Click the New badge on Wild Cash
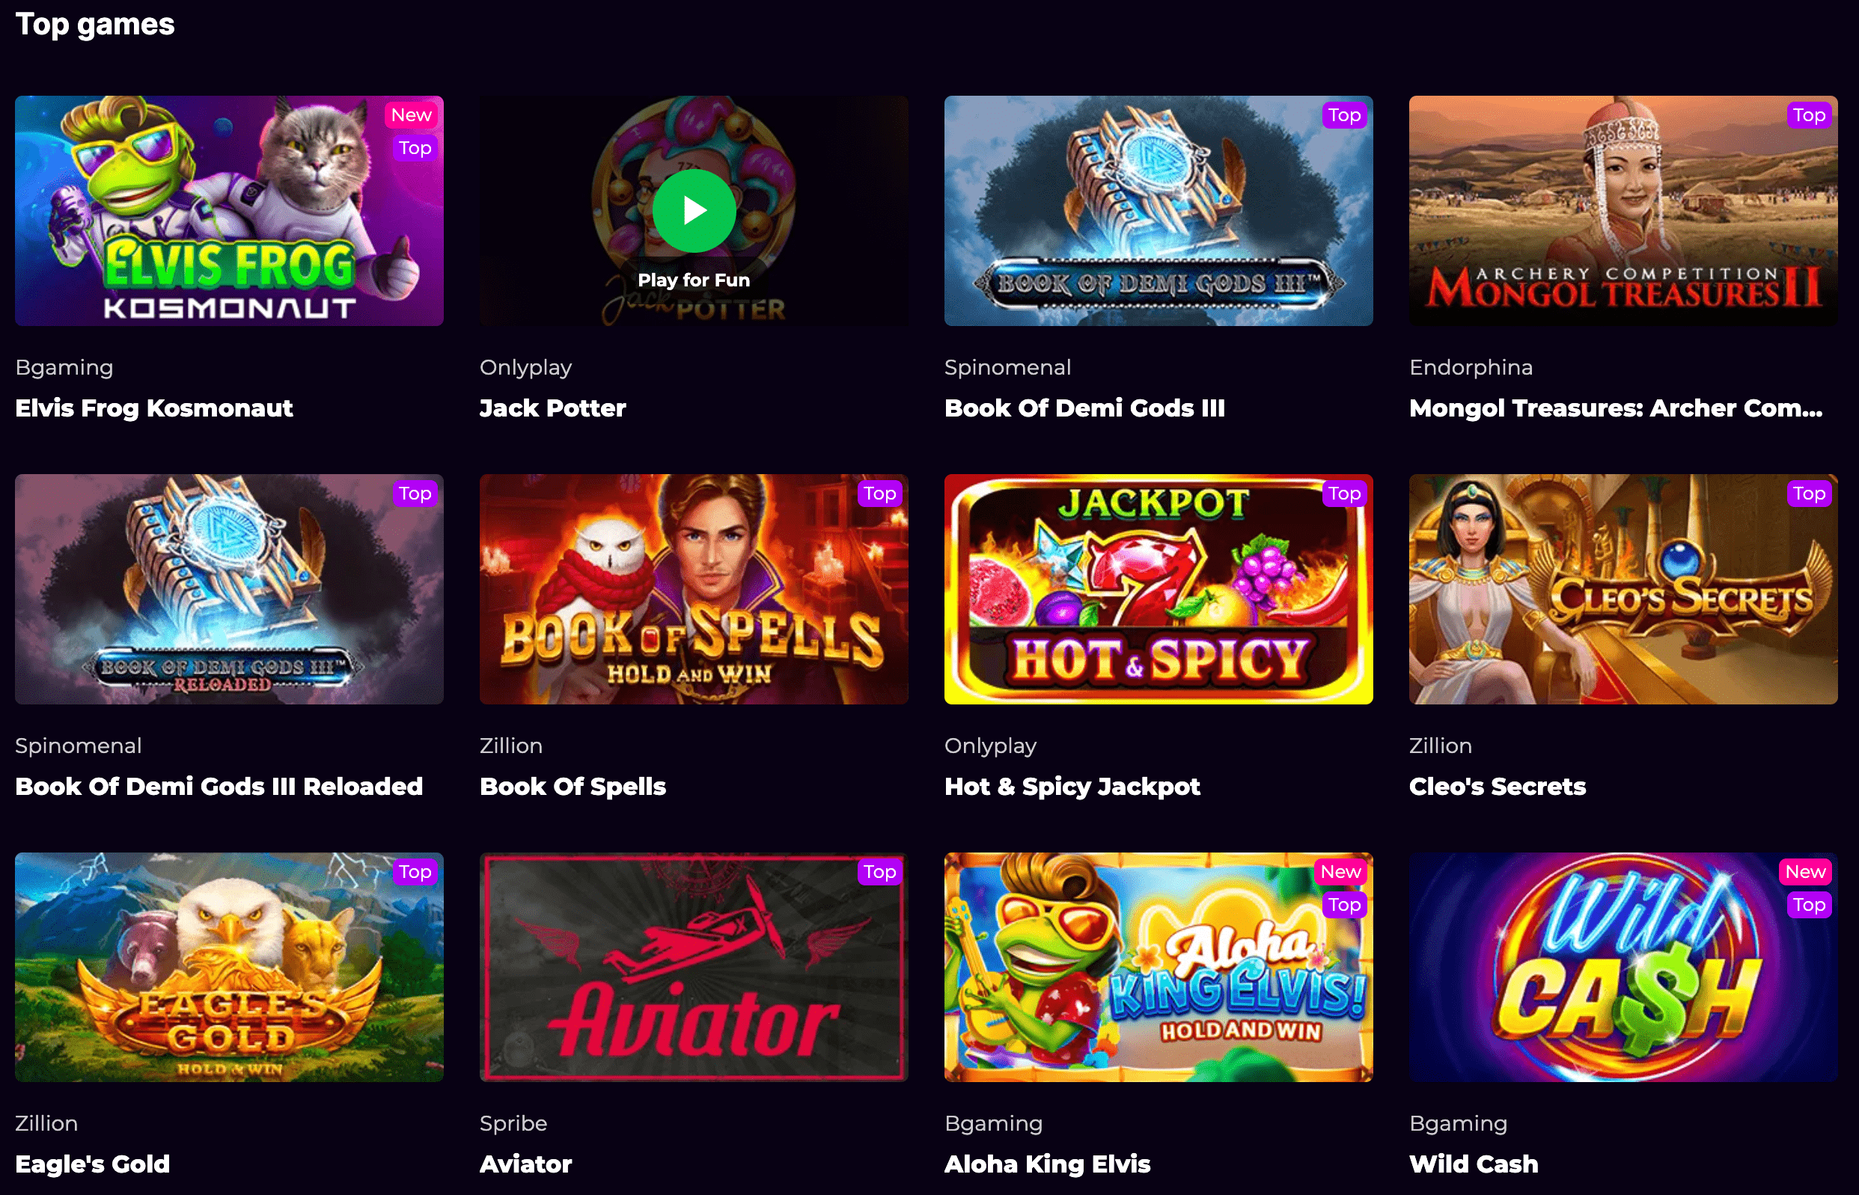 click(1804, 871)
